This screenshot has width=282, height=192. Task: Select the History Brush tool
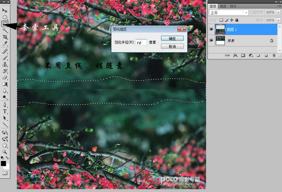pyautogui.click(x=5, y=71)
